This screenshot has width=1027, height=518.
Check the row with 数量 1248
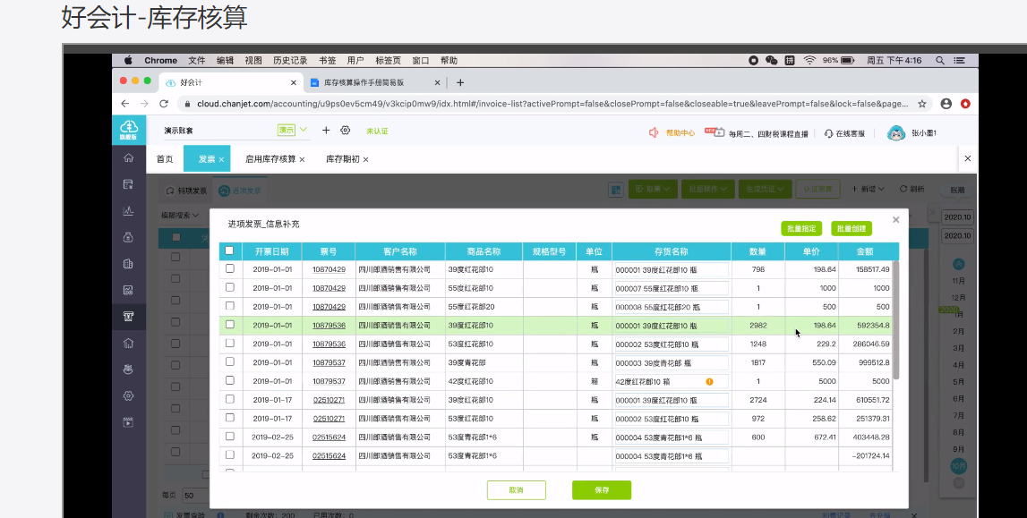click(230, 344)
